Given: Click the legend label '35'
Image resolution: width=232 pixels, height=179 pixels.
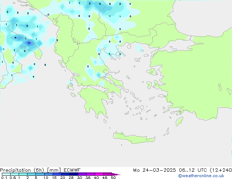Looking at the screenshot, I should click(x=88, y=178).
